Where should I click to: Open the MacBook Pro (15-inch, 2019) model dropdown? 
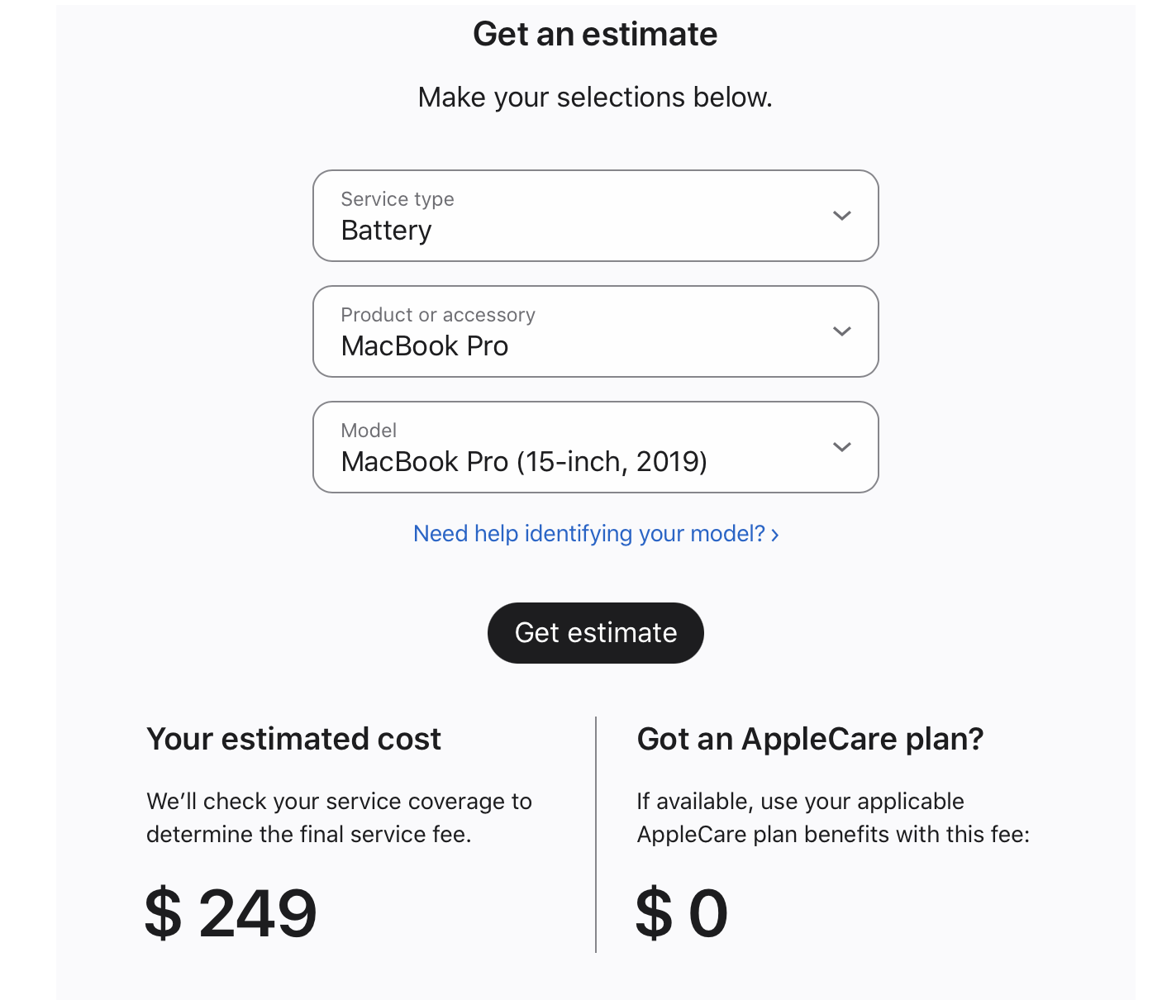click(595, 447)
